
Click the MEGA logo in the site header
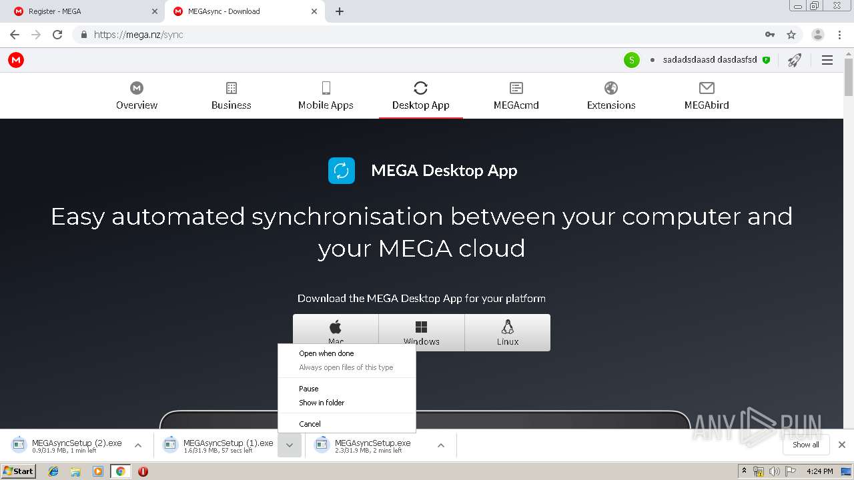(x=16, y=60)
